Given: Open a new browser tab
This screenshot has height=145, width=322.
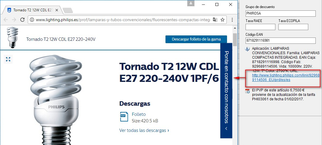Looking at the screenshot, I should (x=68, y=10).
